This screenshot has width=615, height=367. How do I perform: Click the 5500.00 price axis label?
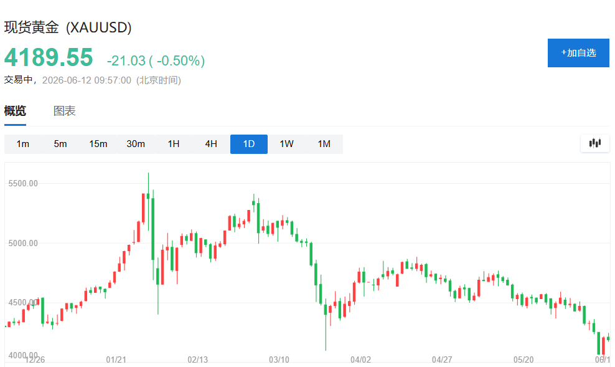(x=23, y=183)
